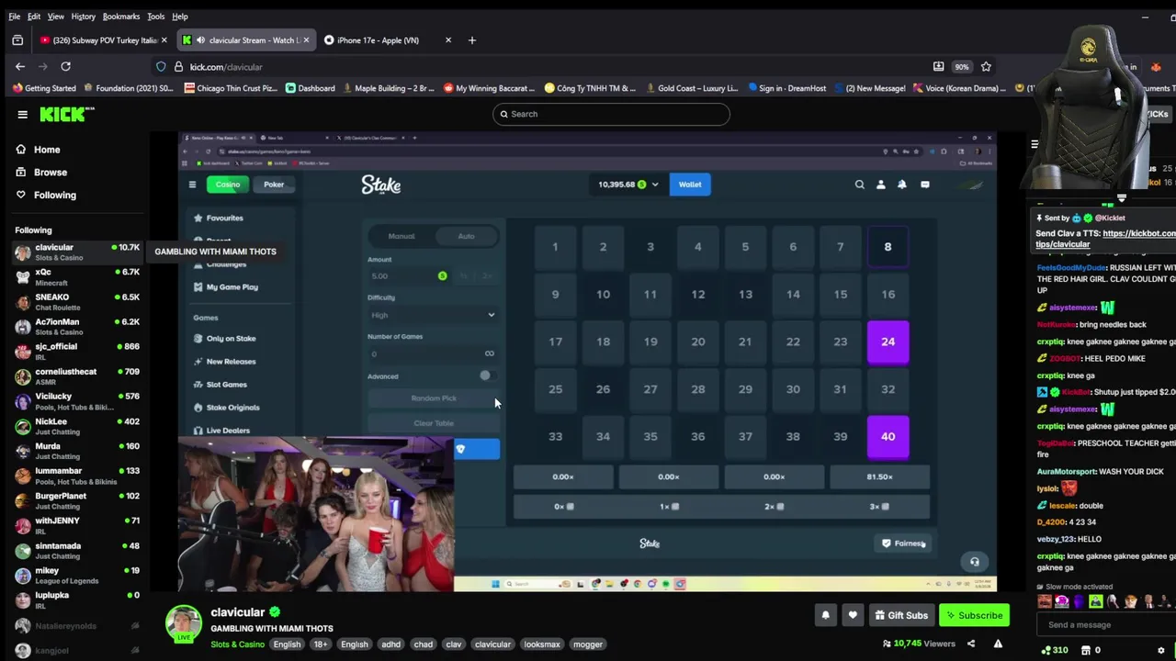Click Stake notifications bell in the stream
Screen dimensions: 1176x661
[901, 185]
